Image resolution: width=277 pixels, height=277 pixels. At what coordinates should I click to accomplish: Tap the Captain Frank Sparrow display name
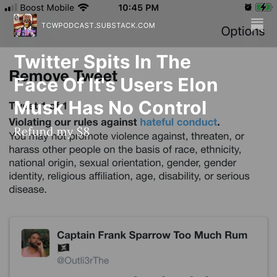(152, 235)
